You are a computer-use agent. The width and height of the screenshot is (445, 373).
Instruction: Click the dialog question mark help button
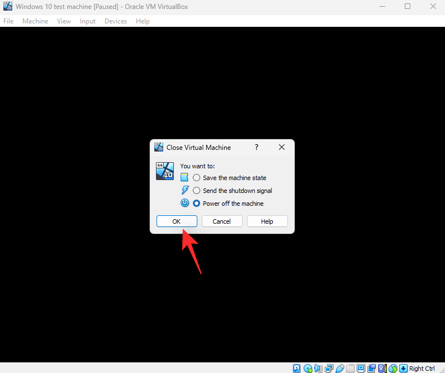pyautogui.click(x=257, y=147)
